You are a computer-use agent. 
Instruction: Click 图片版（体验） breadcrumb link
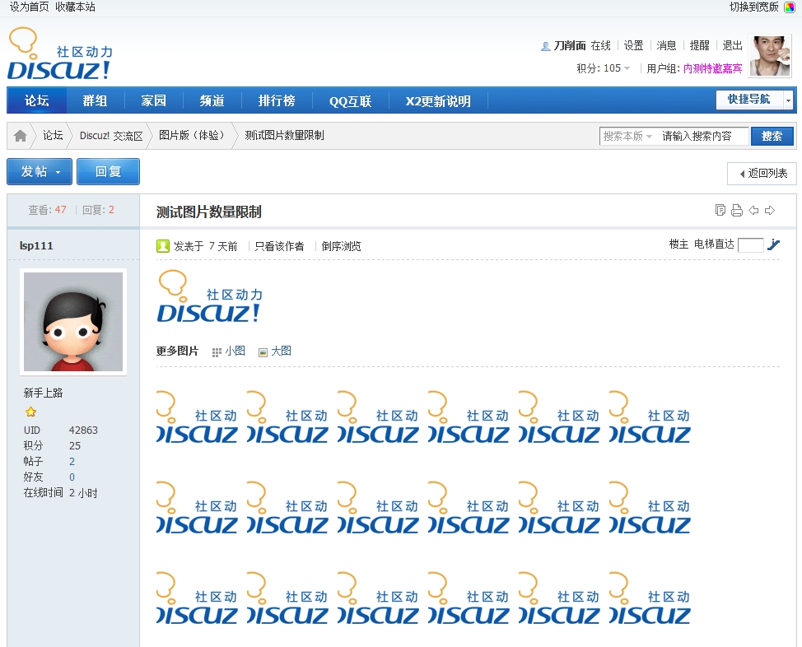[191, 136]
